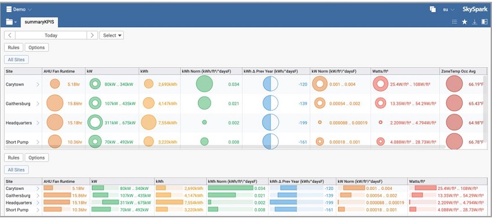Viewport: 492px width, 220px height.
Task: Click the 311kW .. 675kW value in bubble table
Action: point(120,123)
